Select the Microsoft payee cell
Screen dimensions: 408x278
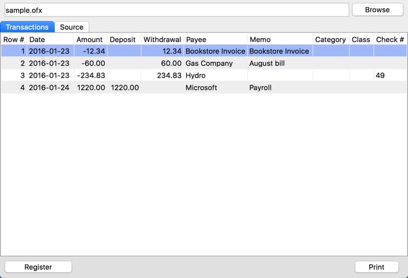coord(216,88)
